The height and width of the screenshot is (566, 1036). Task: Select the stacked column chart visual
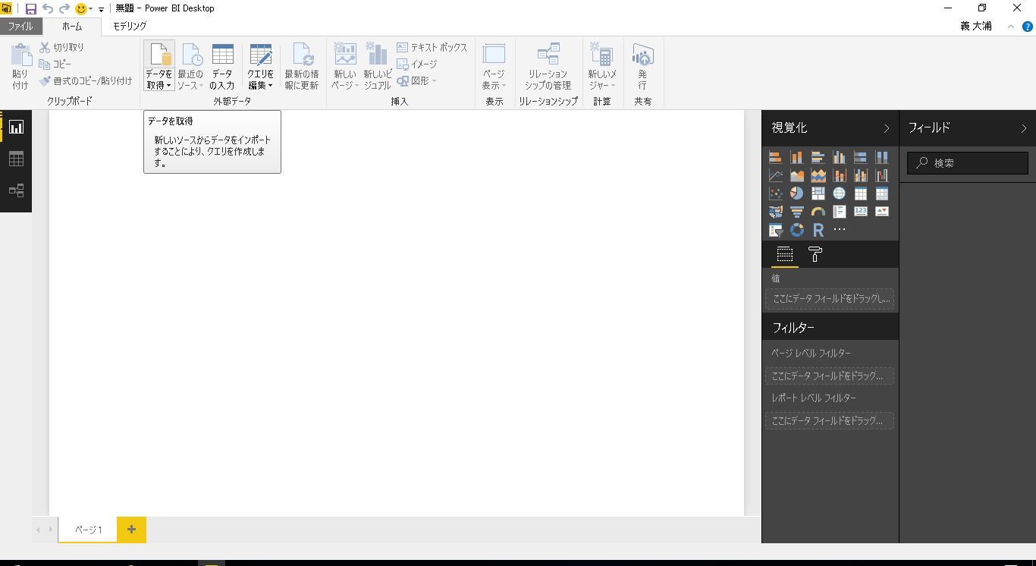796,157
